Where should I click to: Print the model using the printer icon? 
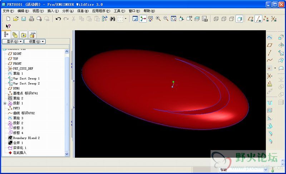(31, 19)
